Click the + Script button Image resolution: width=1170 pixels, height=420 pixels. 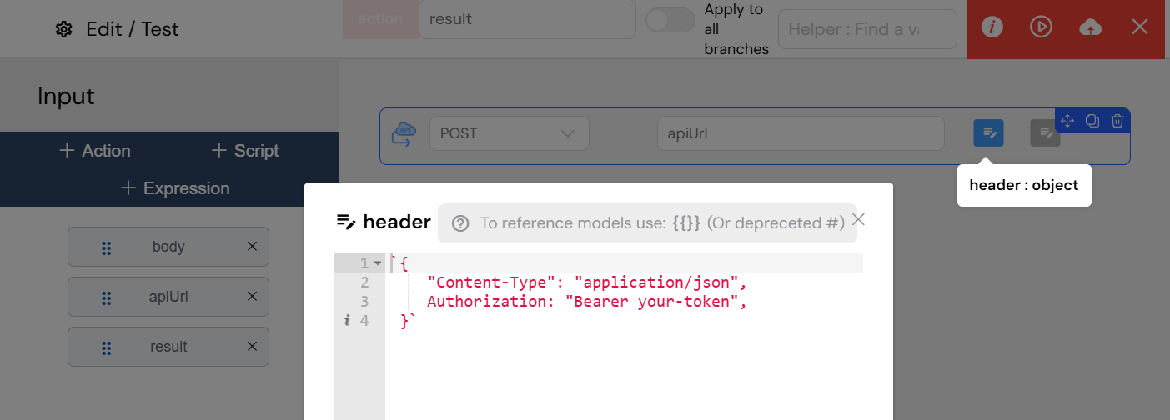pos(245,151)
